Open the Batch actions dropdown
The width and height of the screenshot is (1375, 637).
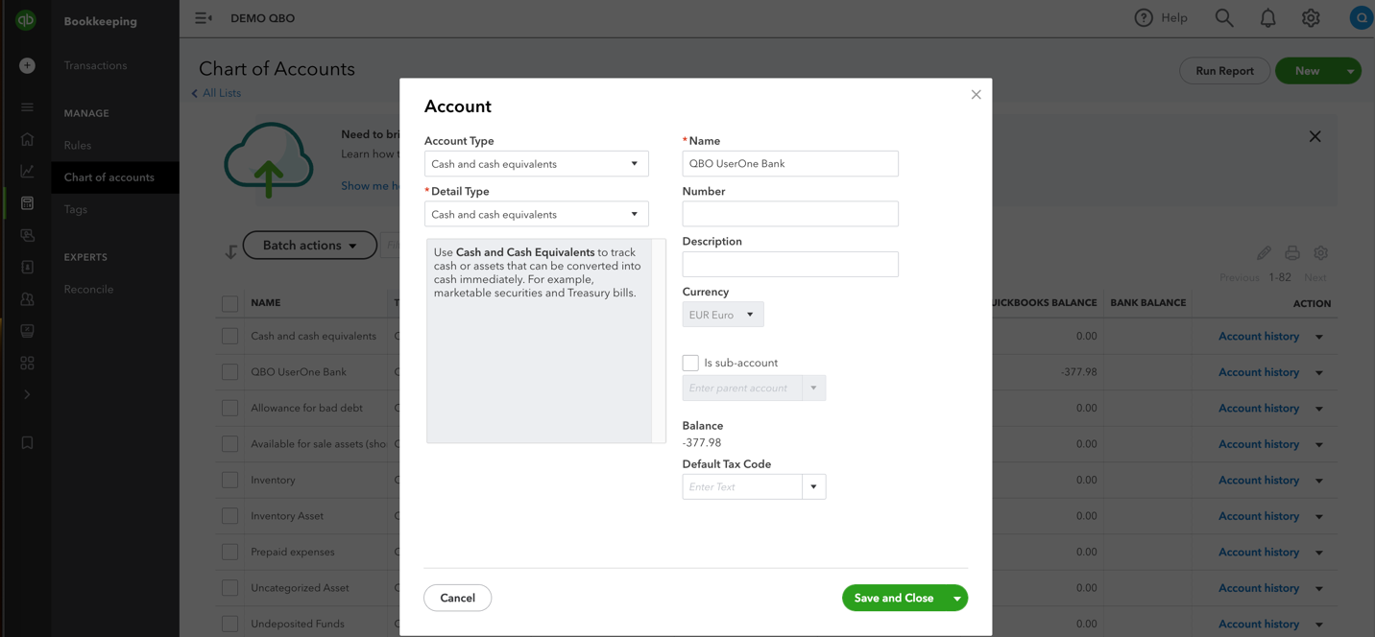point(309,246)
